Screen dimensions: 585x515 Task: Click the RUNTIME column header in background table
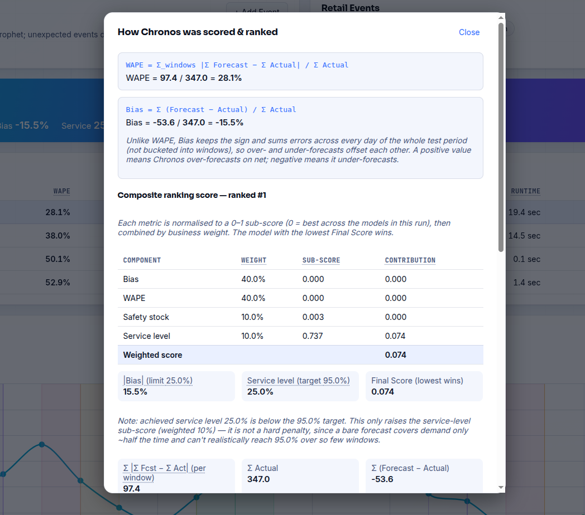[x=525, y=191]
